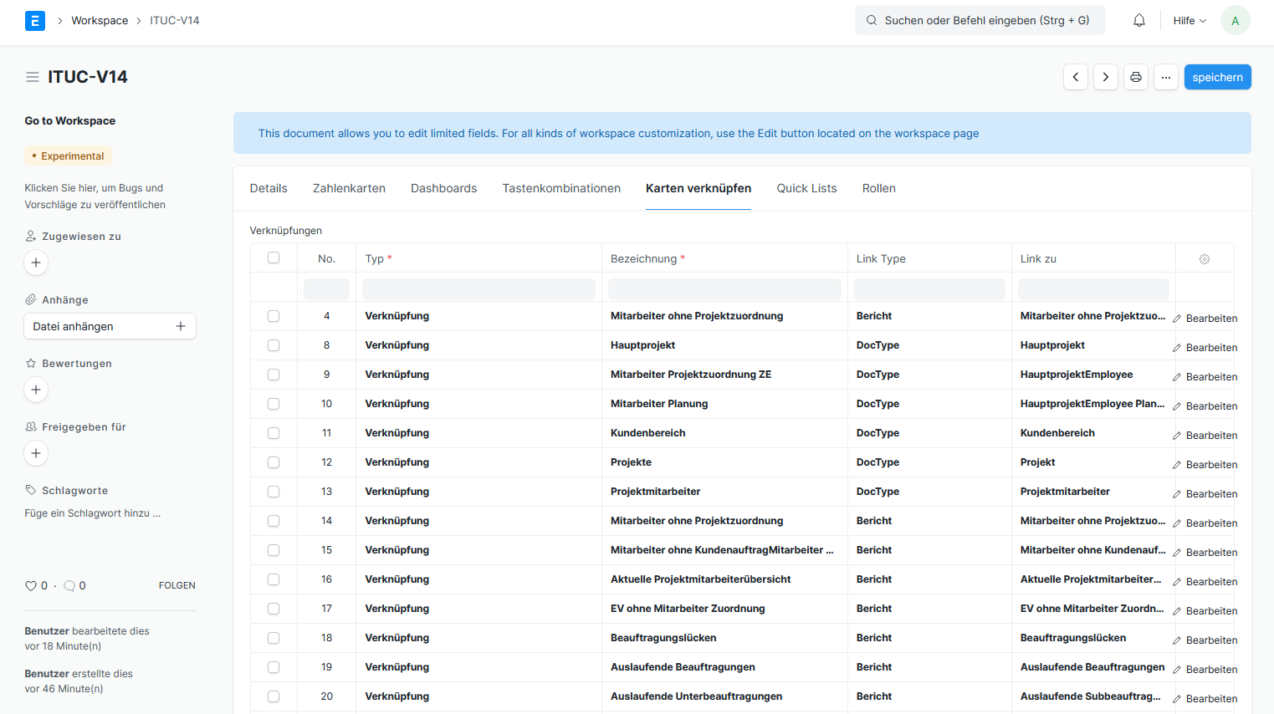Viewport: 1274px width, 714px height.
Task: Collapse the sidebar with the hamburger icon
Action: (32, 76)
